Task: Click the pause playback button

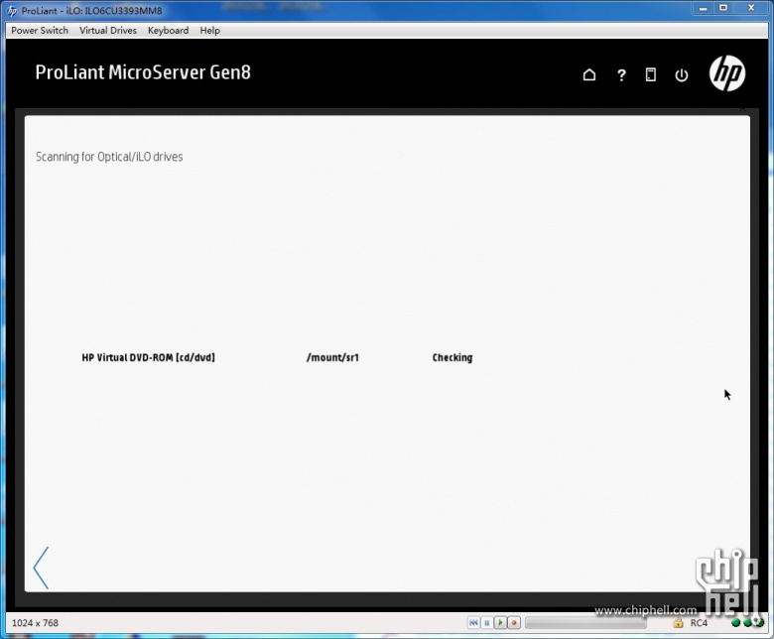Action: click(x=486, y=623)
